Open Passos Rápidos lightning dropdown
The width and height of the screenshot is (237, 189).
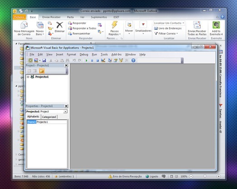point(114,28)
